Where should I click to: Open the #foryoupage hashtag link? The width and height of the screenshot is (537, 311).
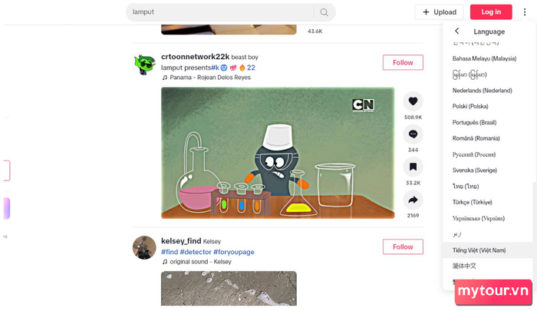tap(233, 252)
